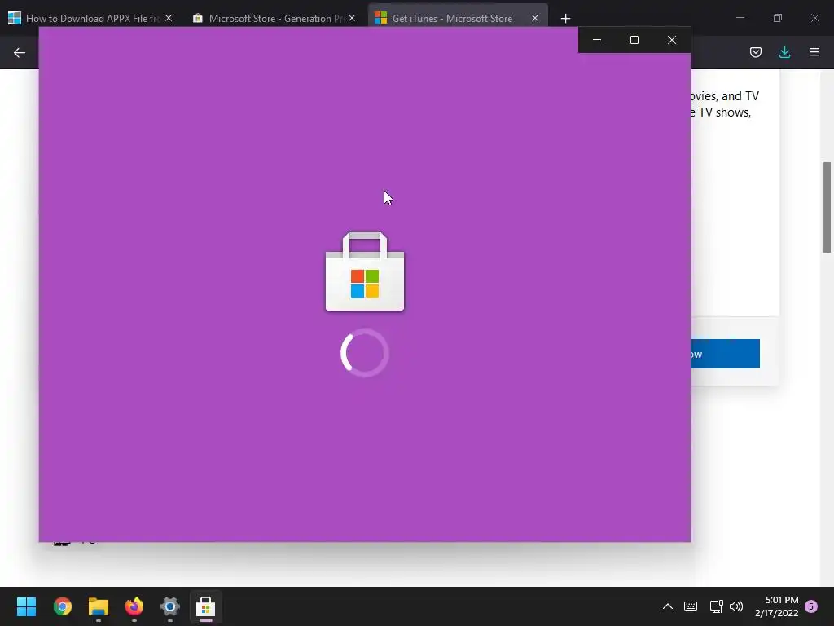Minimize the Firefox browser window
The width and height of the screenshot is (834, 626).
pyautogui.click(x=740, y=18)
